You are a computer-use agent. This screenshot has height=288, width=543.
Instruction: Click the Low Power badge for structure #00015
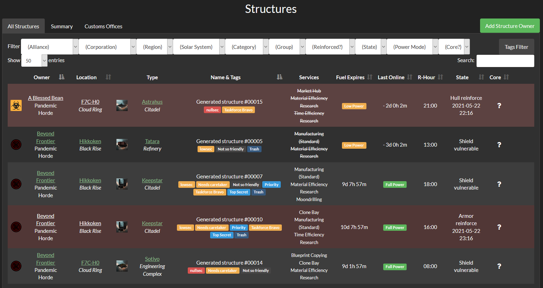point(354,105)
